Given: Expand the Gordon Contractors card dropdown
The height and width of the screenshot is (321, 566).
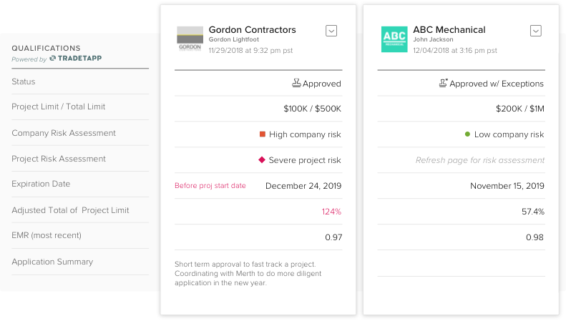Looking at the screenshot, I should (x=331, y=31).
